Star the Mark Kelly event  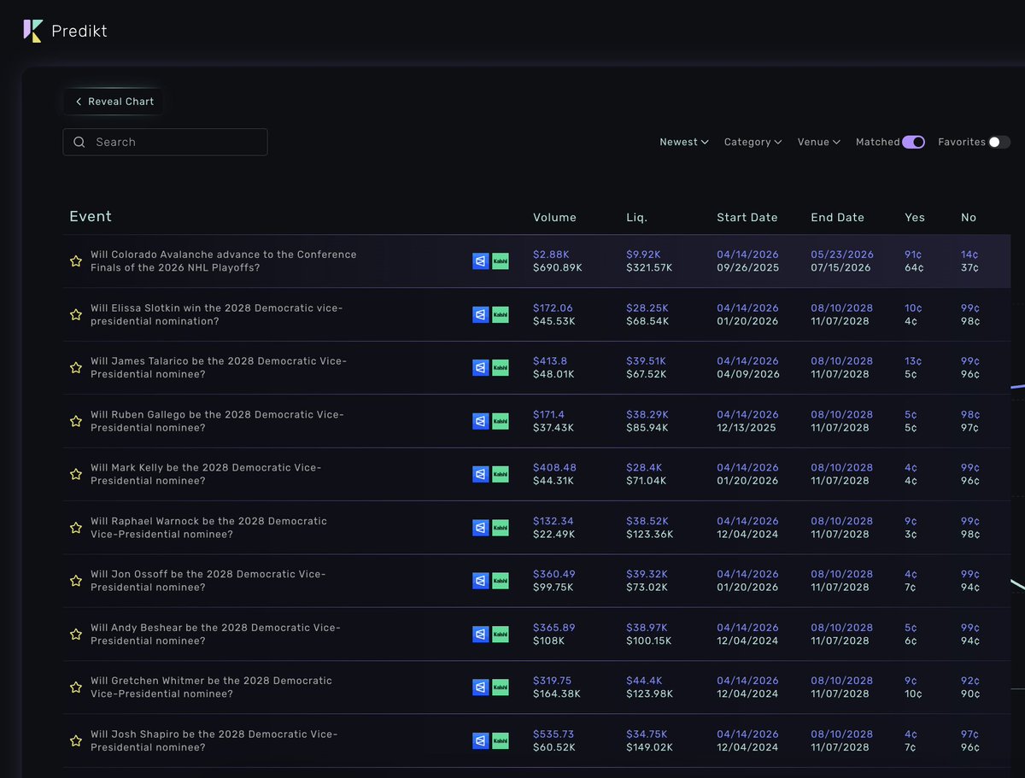(x=76, y=474)
